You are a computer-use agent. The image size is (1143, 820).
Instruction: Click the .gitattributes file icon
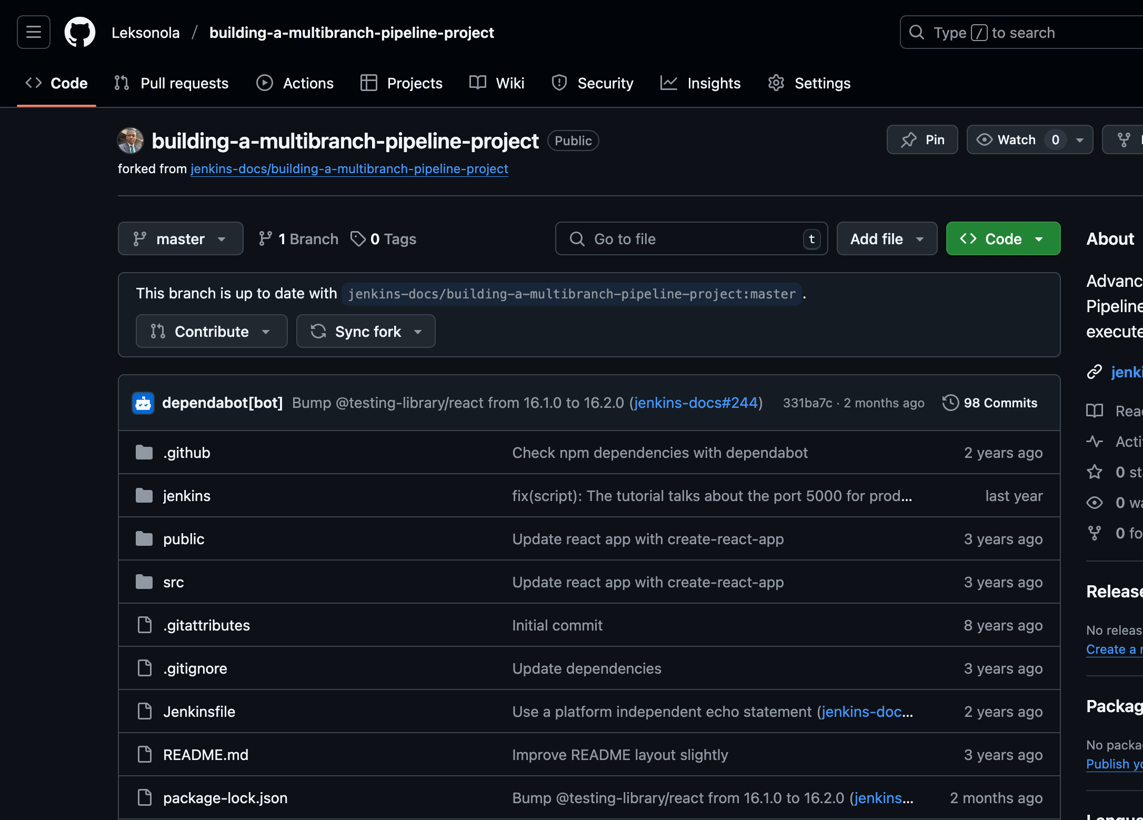[144, 625]
